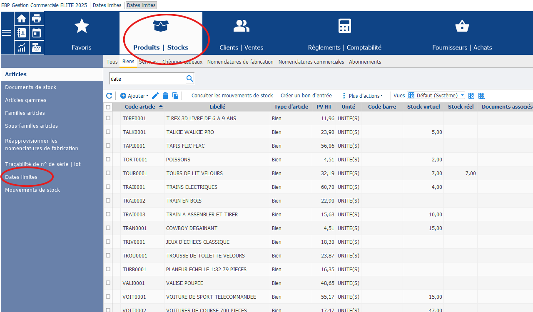Click the printer icon

37,19
